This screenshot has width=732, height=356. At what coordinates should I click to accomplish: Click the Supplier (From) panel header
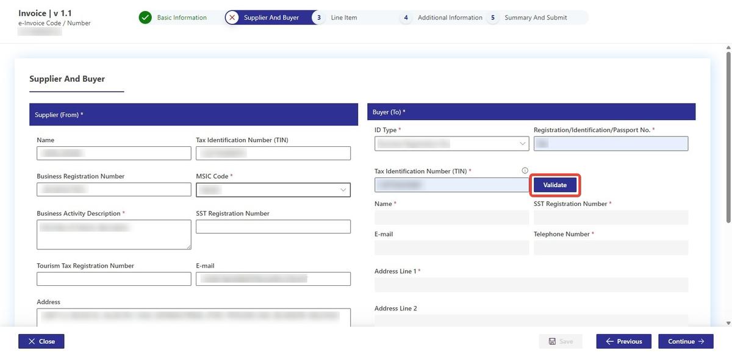point(193,115)
